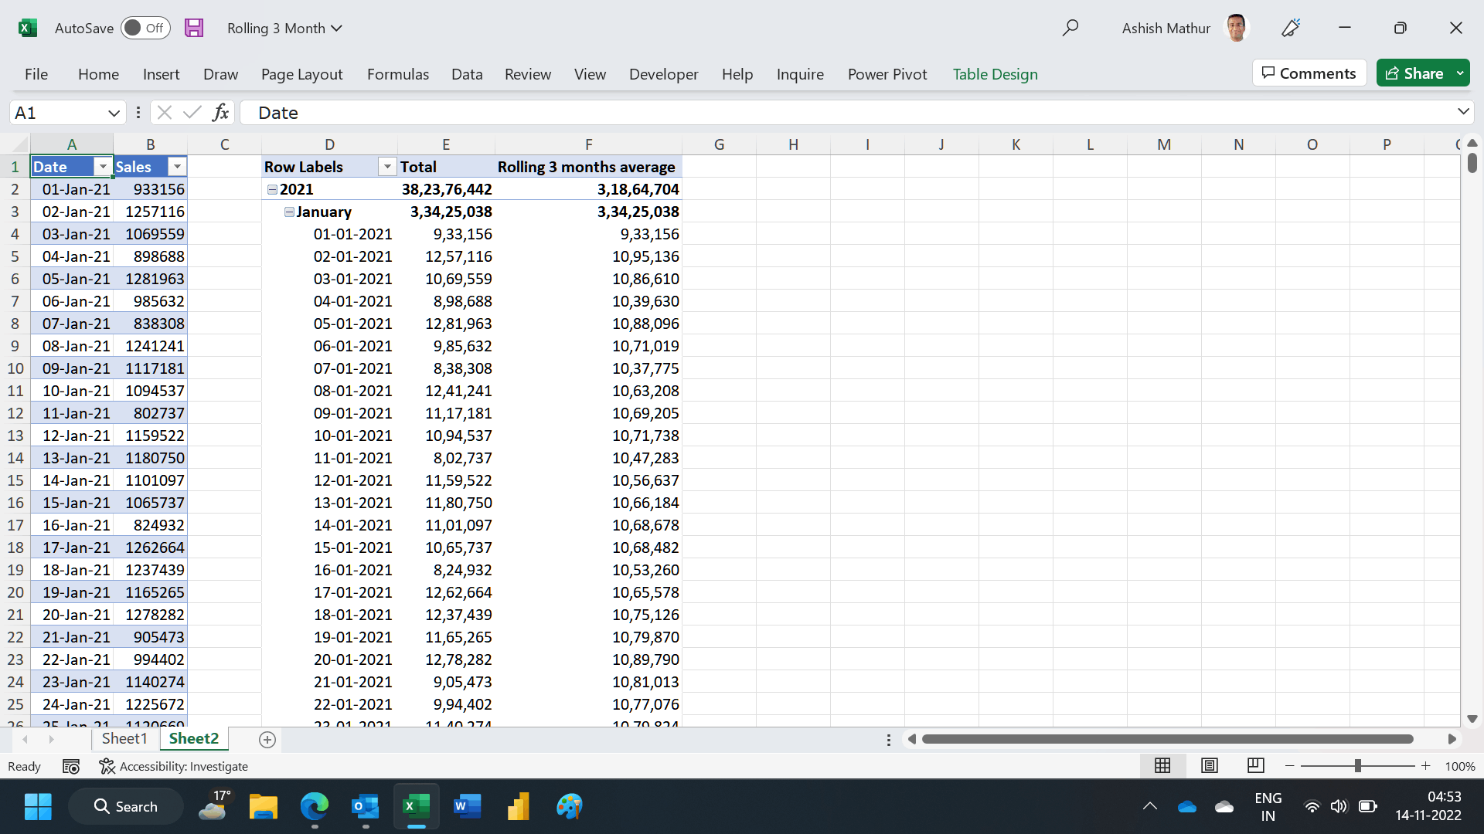
Task: Switch to Sheet1 tab
Action: [124, 739]
